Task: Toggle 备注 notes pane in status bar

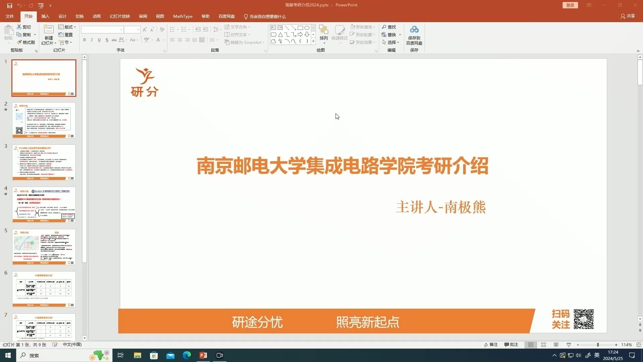Action: pyautogui.click(x=491, y=345)
